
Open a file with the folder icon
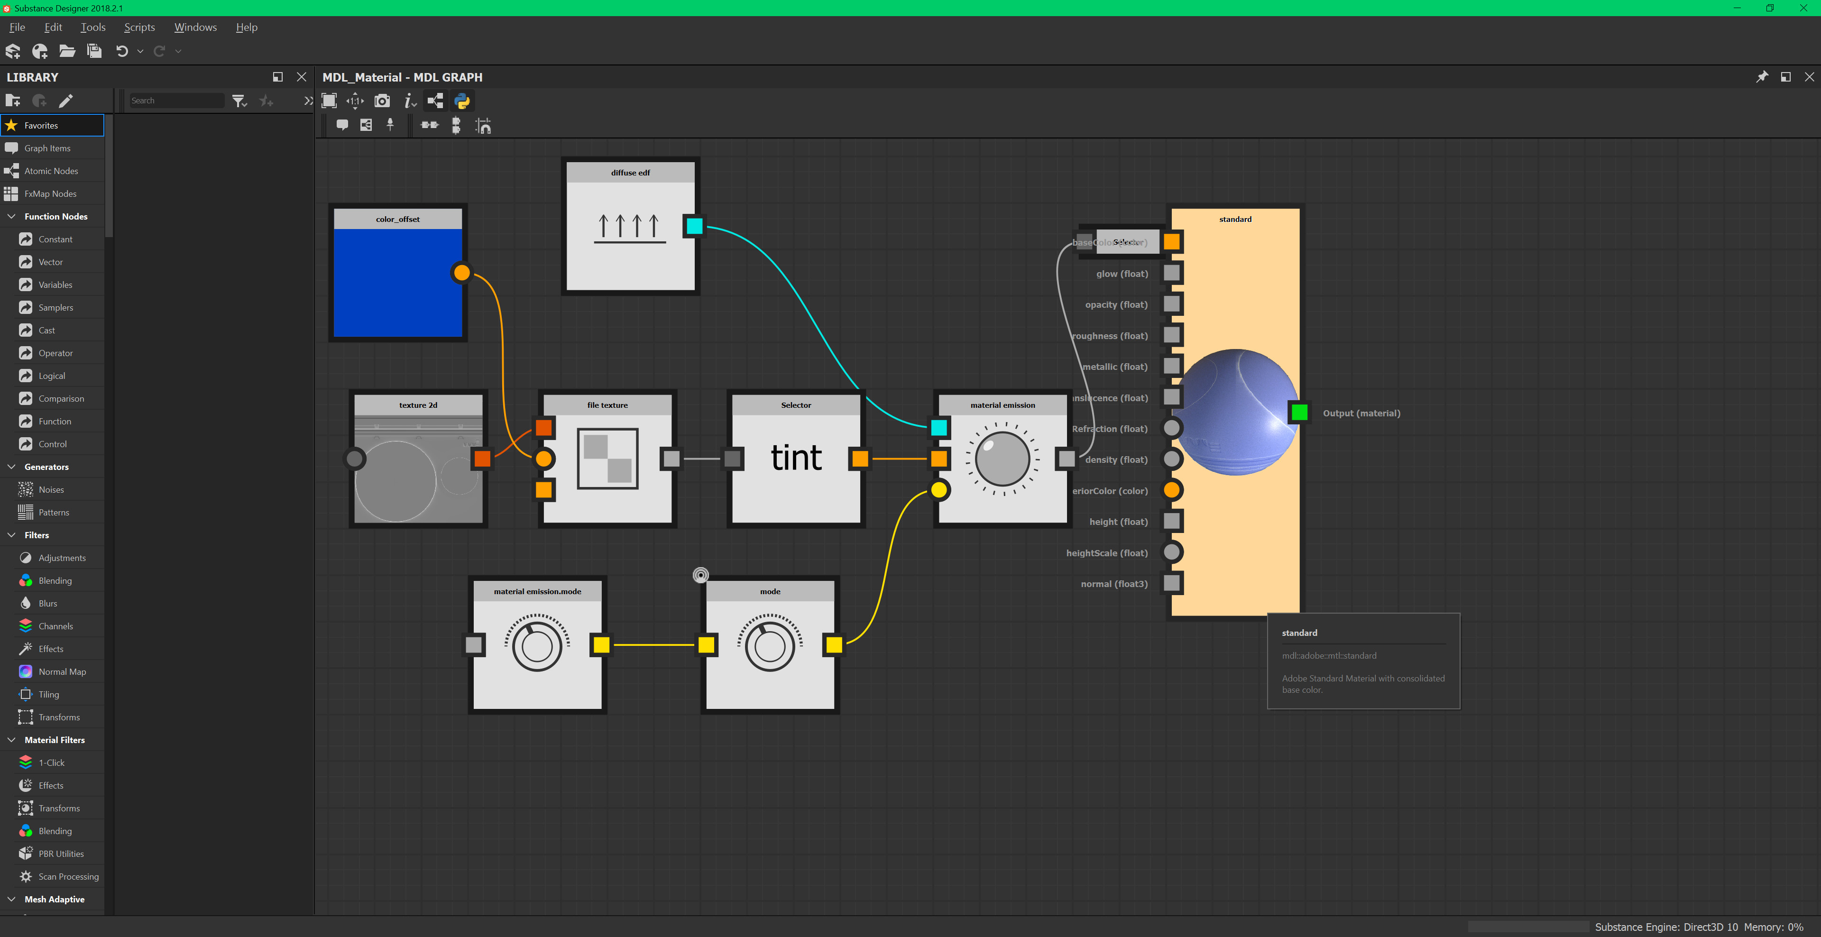[67, 51]
